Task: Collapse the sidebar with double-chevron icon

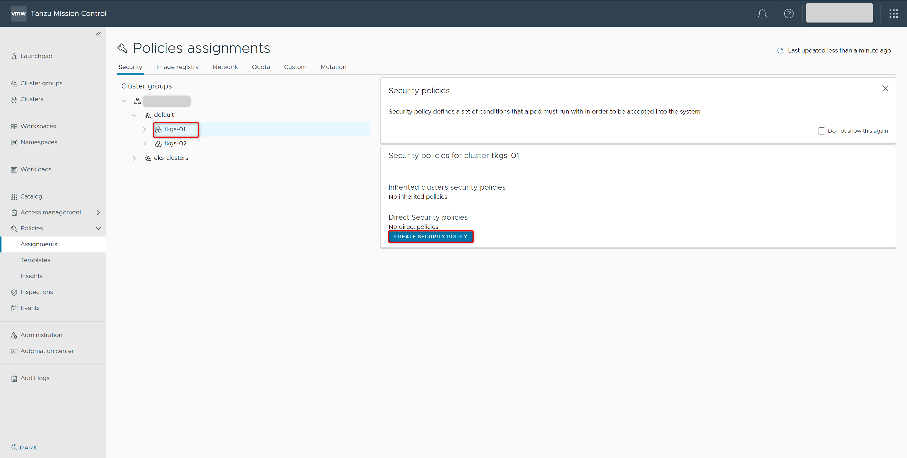Action: 98,35
